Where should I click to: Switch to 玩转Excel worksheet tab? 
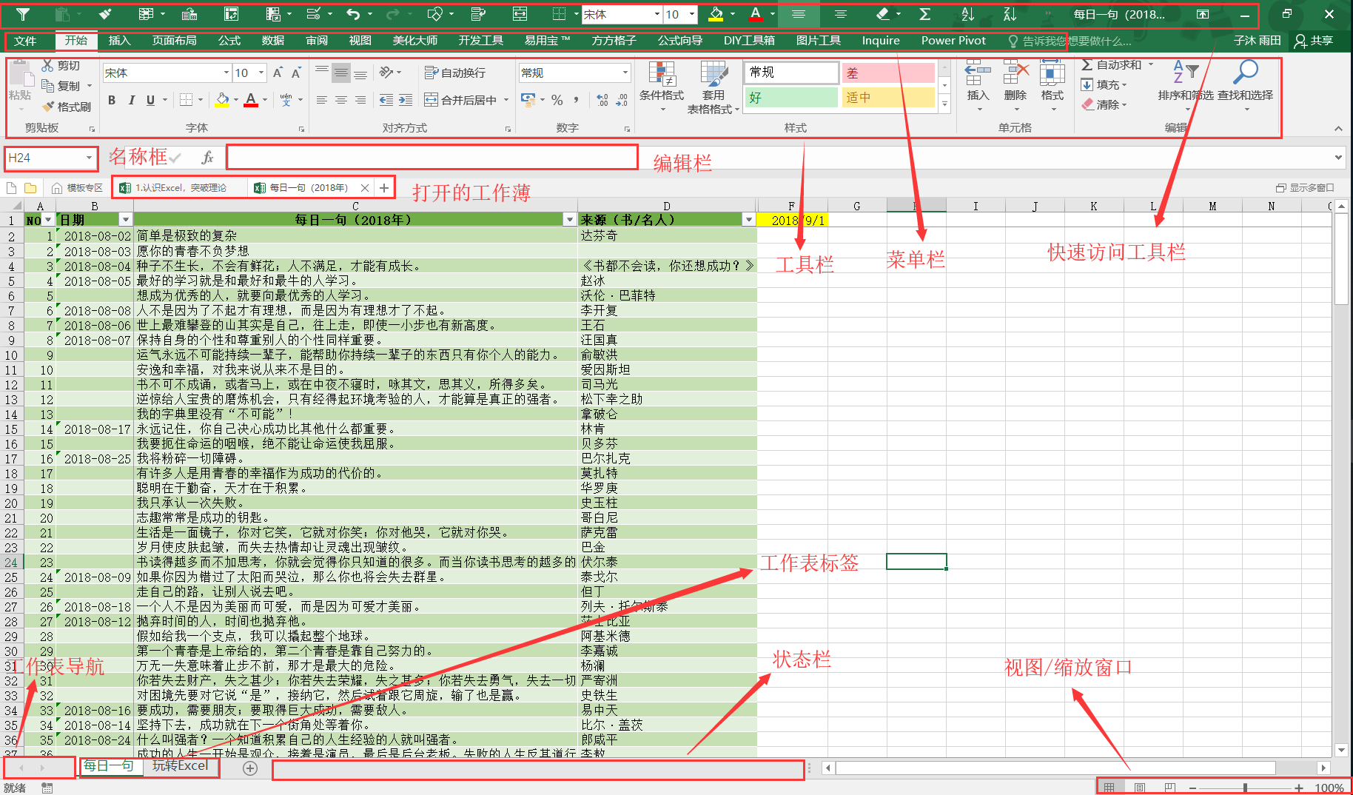(x=181, y=766)
